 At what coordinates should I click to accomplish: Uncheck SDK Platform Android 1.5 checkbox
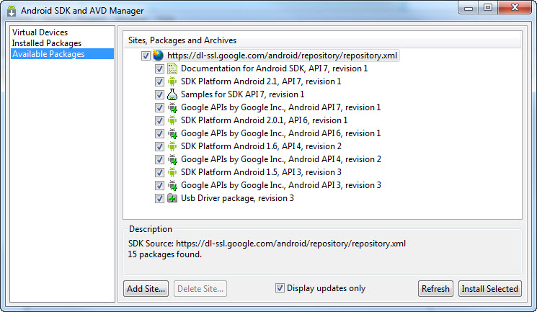(159, 172)
